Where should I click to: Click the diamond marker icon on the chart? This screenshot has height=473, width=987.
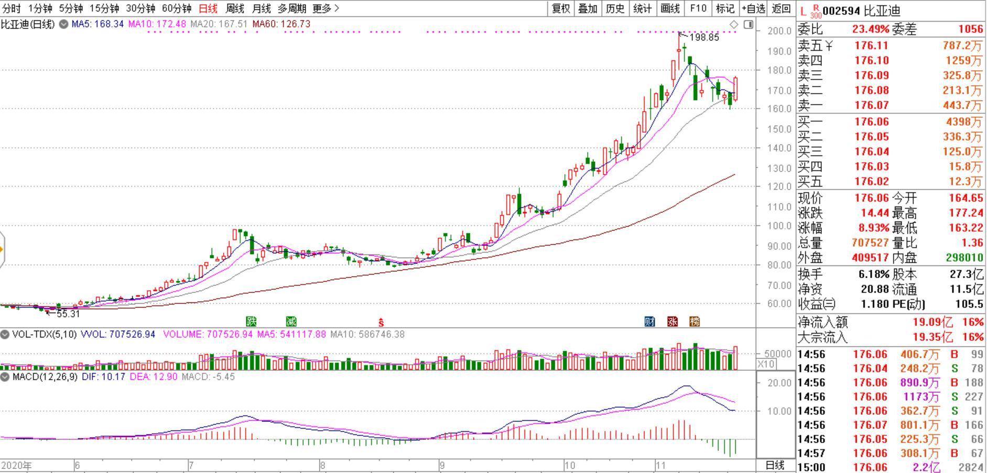[x=734, y=24]
